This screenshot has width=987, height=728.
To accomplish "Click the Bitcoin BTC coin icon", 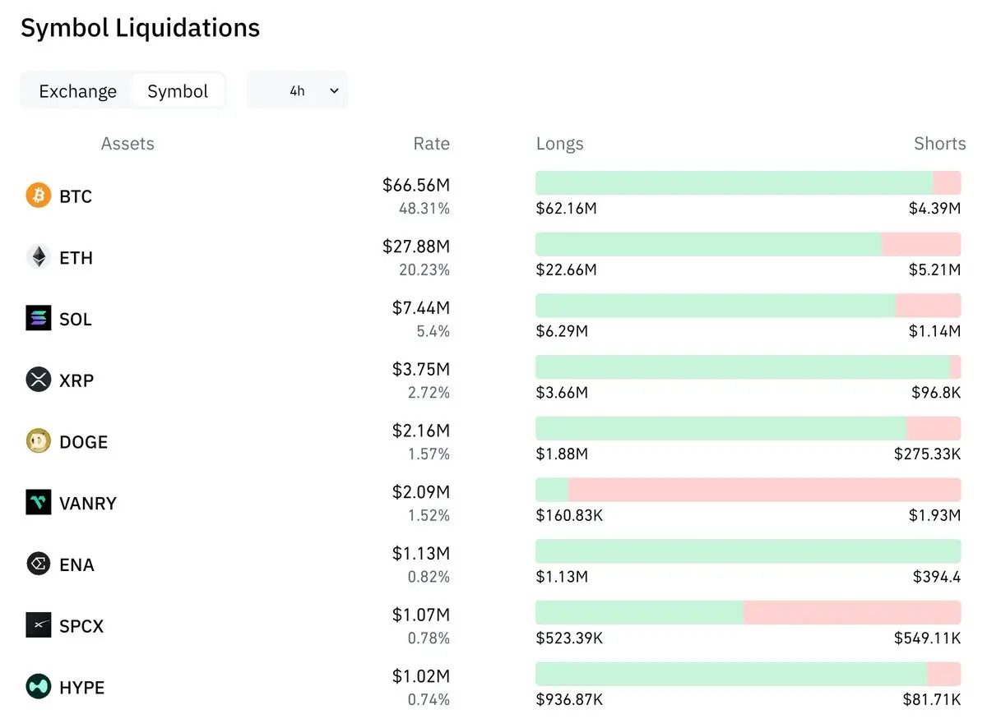I will pyautogui.click(x=39, y=196).
